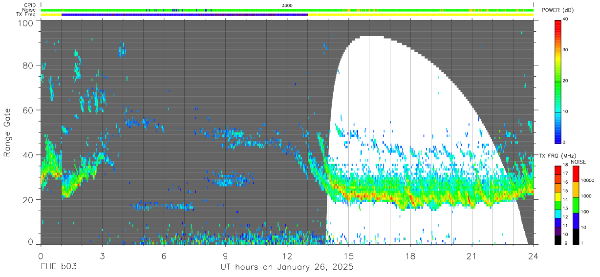Viewport: 600px width, 277px height.
Task: Click the power scale label 40
Action: (566, 20)
